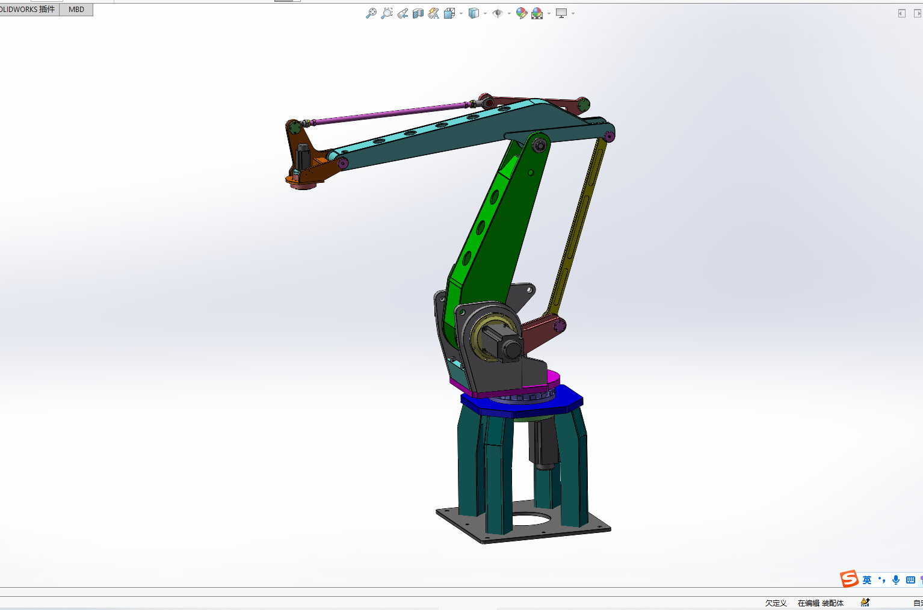Click the microphone voice input icon

point(896,580)
